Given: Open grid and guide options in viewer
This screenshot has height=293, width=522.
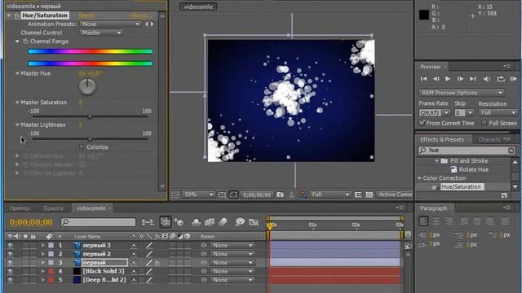Looking at the screenshot, I should click(222, 195).
